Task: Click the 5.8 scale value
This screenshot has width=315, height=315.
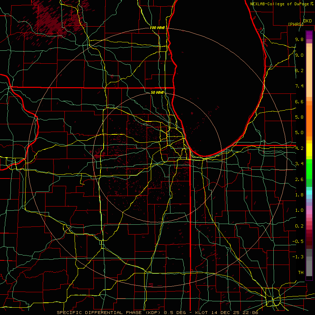Action: tap(299, 117)
